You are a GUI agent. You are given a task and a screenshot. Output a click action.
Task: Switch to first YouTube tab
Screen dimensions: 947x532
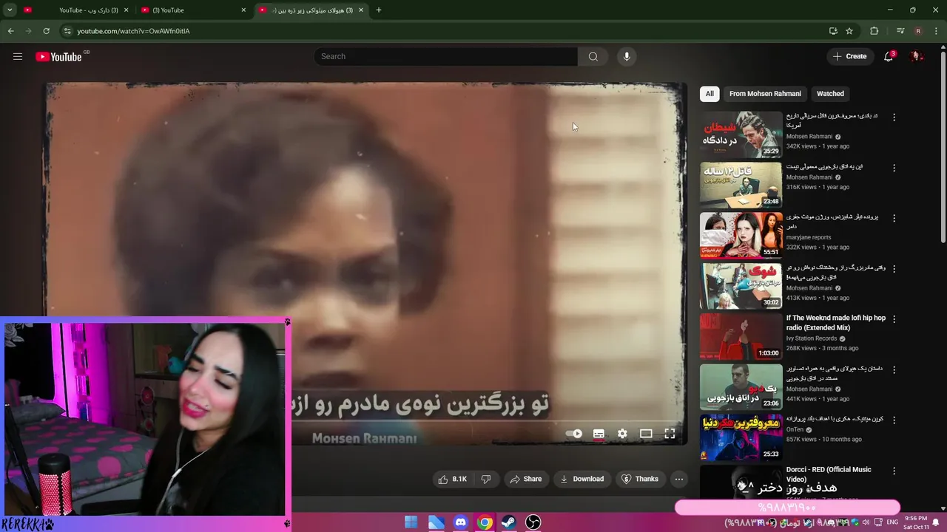tap(75, 10)
